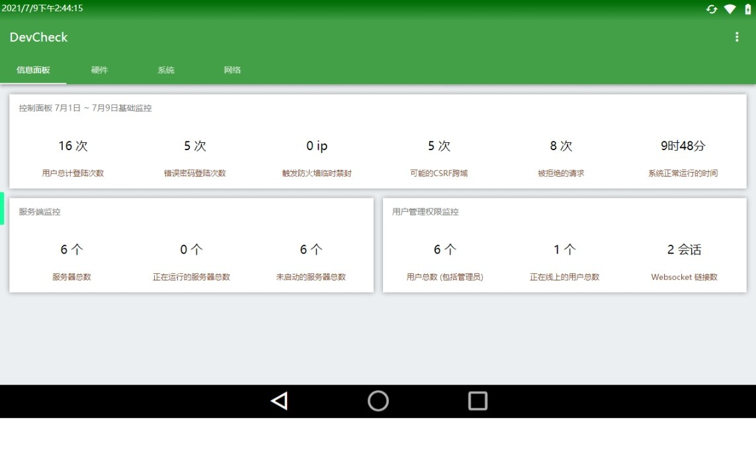Click the Websocket 链接数 label
756x451 pixels.
[684, 276]
